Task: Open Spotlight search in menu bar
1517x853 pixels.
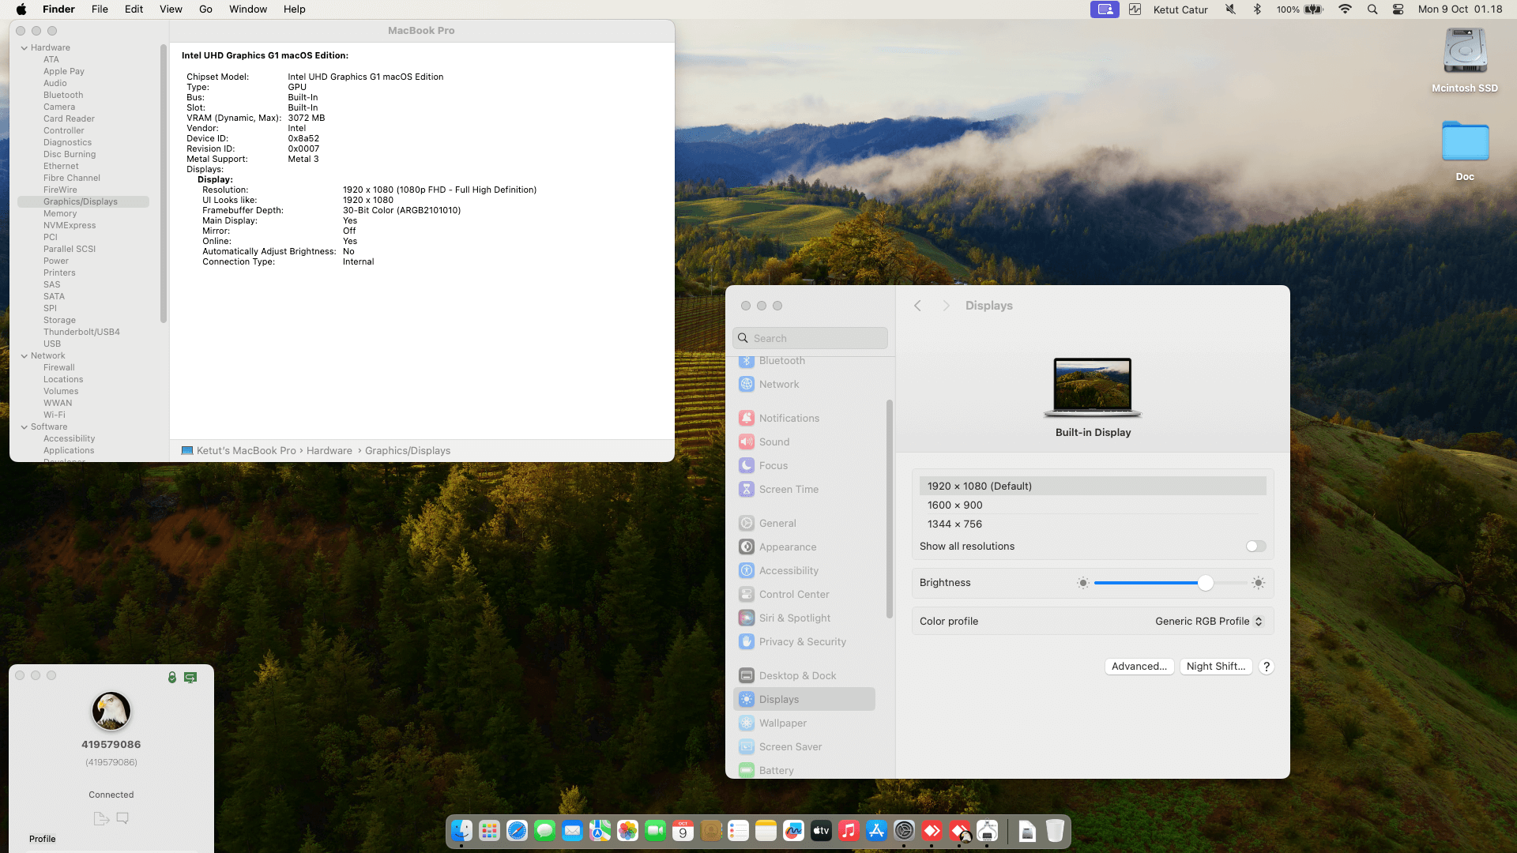Action: coord(1372,9)
